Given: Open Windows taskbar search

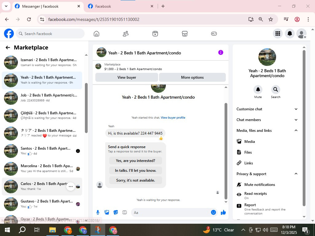Looking at the screenshot, I should 22,230.
